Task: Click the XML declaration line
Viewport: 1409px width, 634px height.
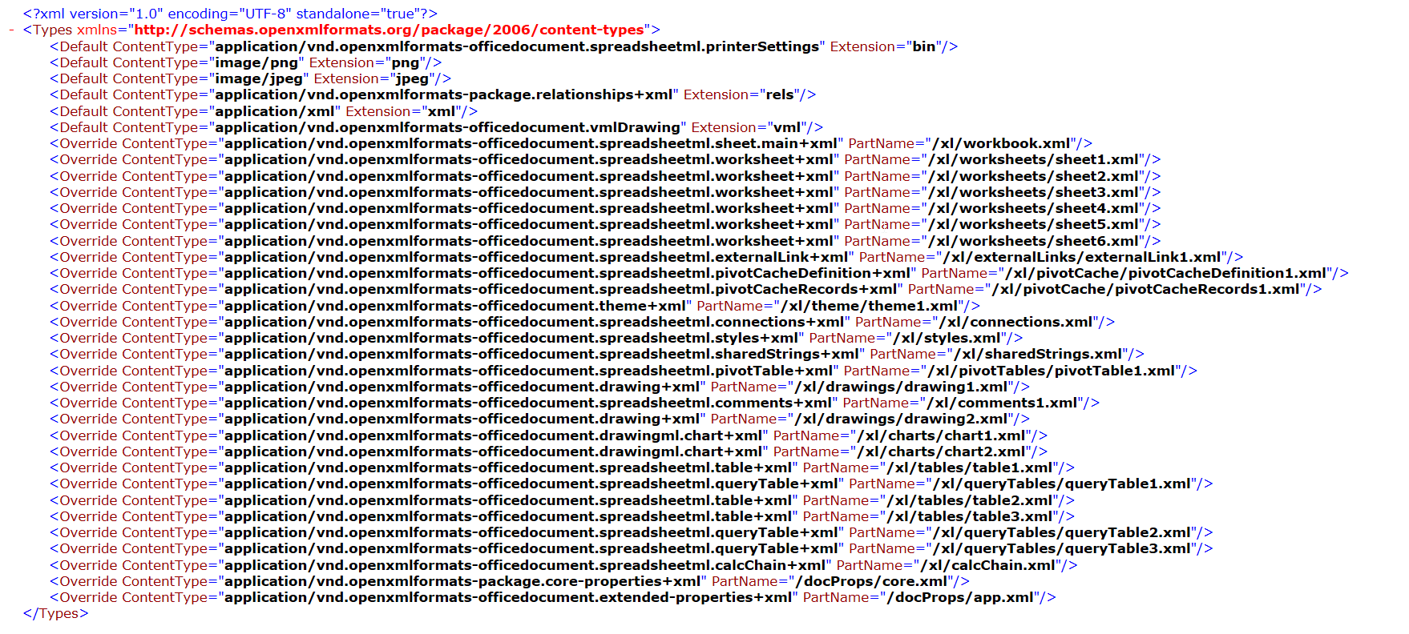Action: pos(230,14)
